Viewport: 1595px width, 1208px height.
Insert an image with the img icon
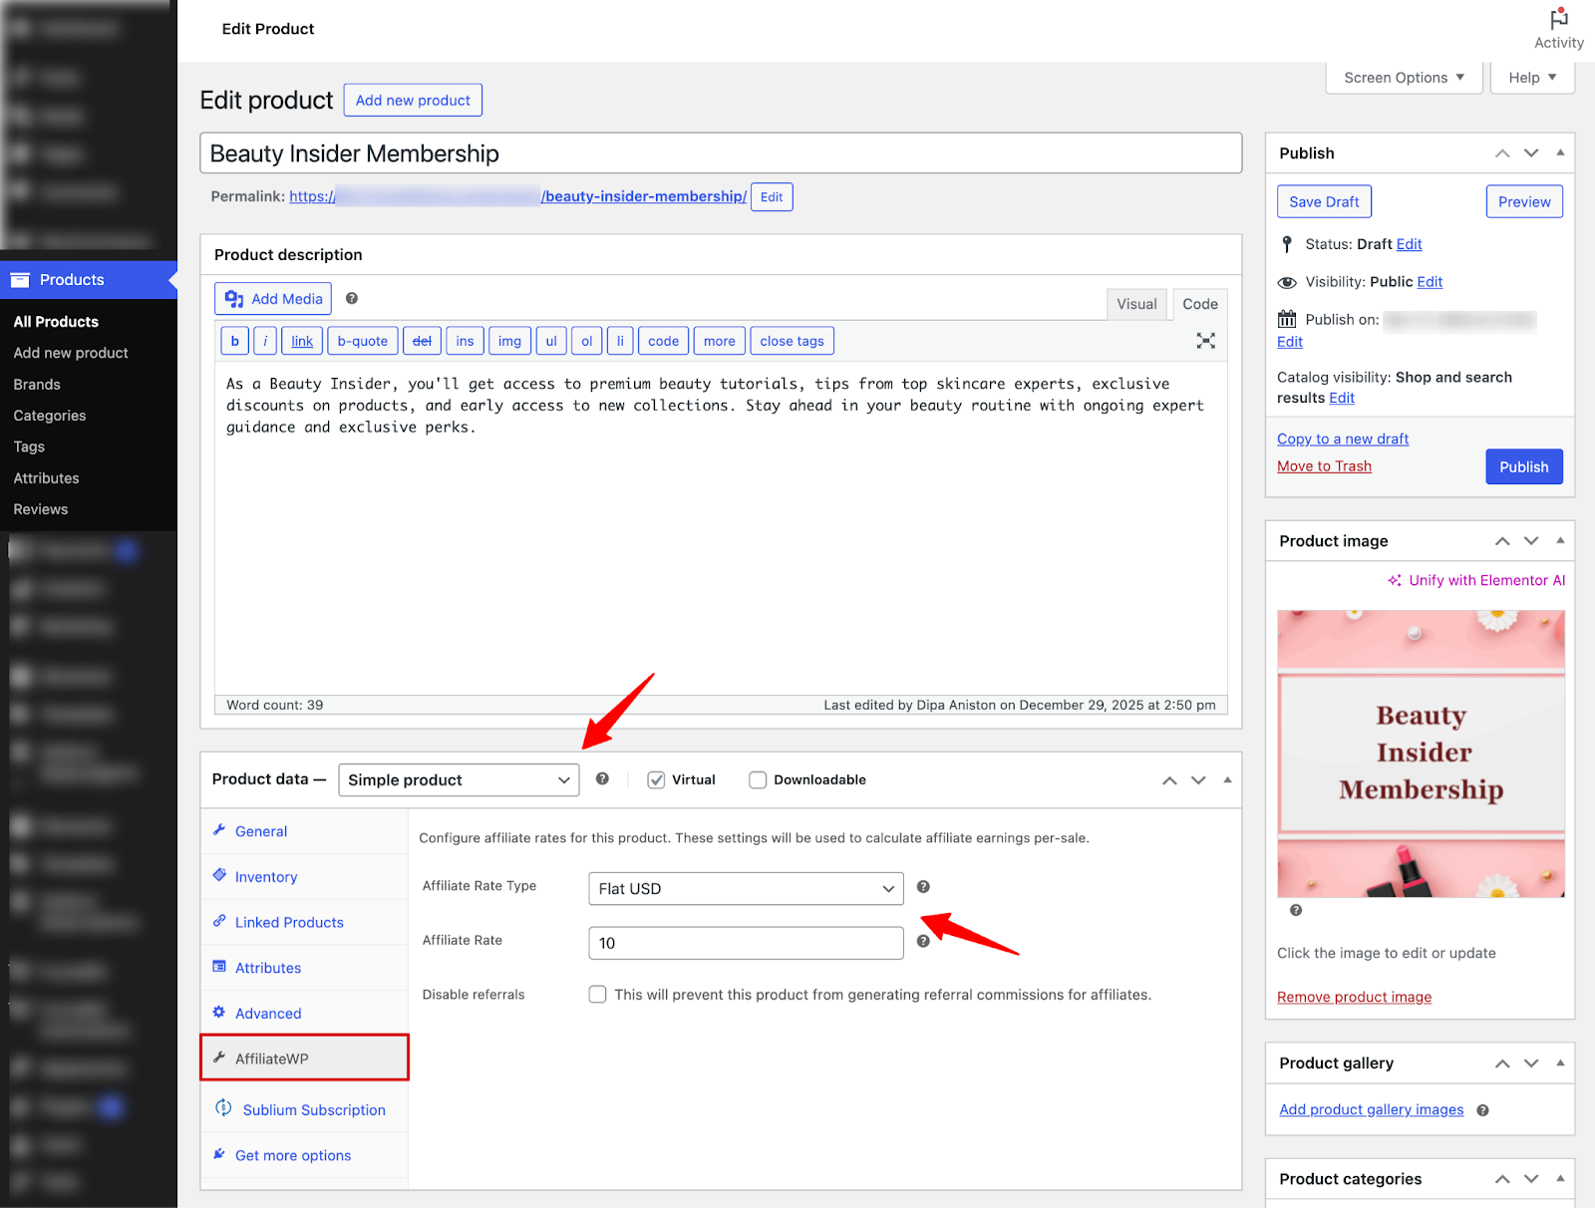click(x=509, y=340)
